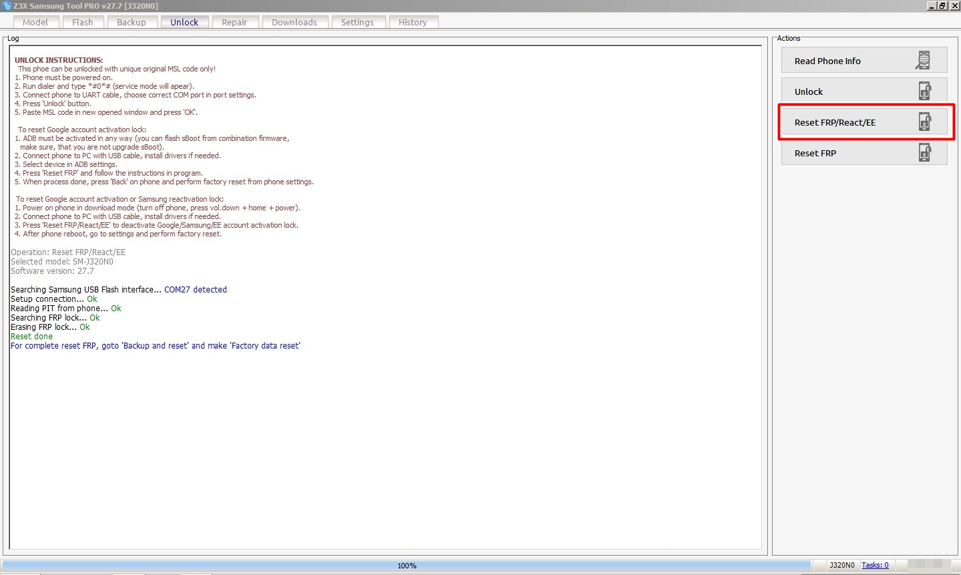Click magnifier icon on Read Phone Info

point(924,60)
